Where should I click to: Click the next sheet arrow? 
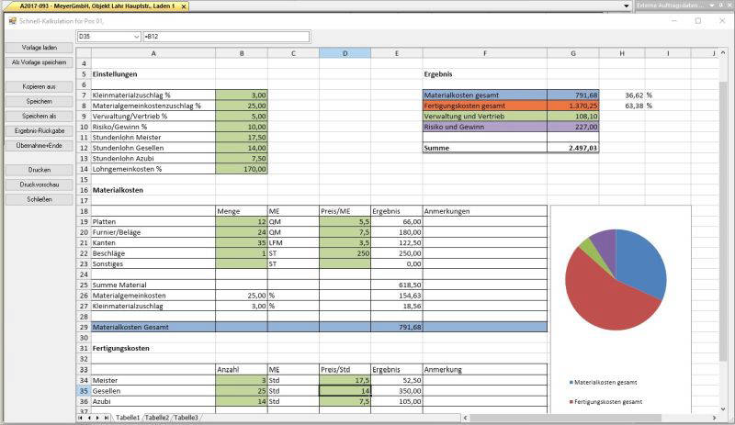97,418
